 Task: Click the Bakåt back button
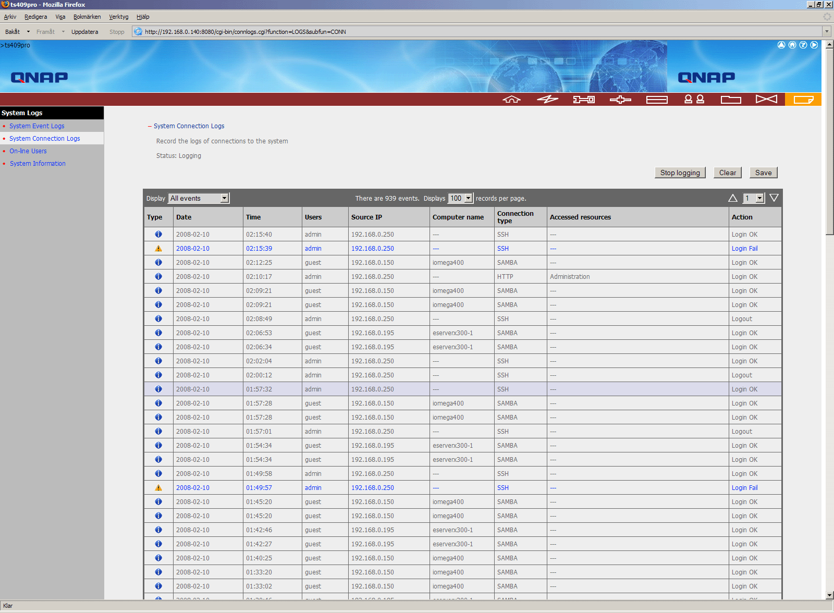point(13,32)
